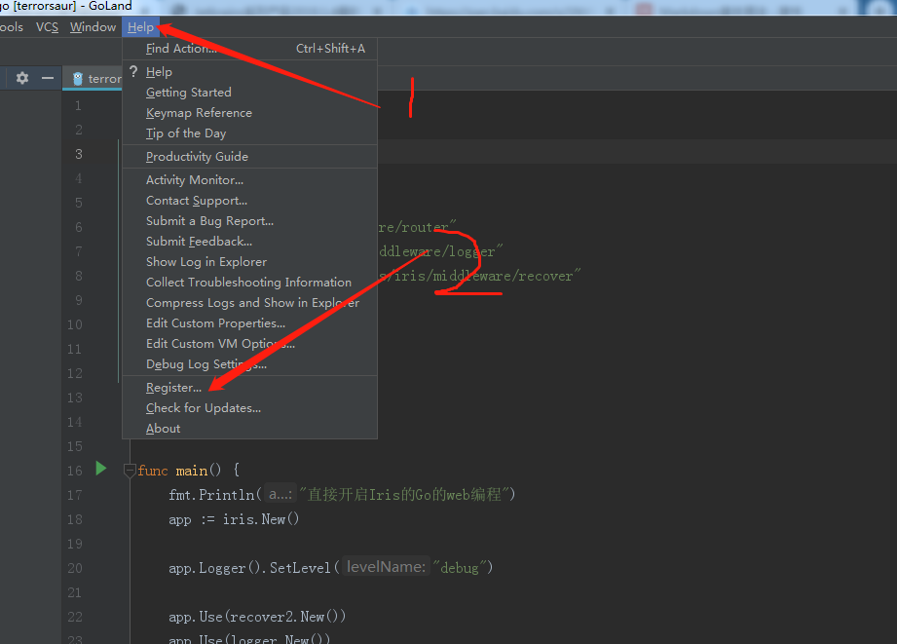Select the a...: parameter hint

click(x=280, y=494)
